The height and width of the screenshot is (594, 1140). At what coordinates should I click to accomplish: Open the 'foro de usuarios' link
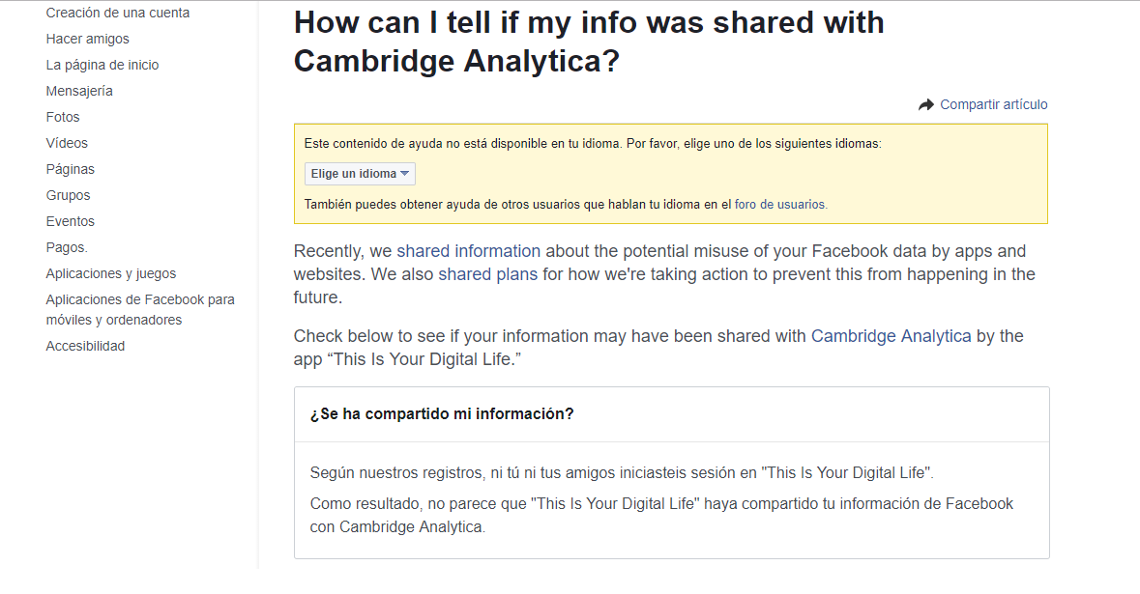[780, 205]
